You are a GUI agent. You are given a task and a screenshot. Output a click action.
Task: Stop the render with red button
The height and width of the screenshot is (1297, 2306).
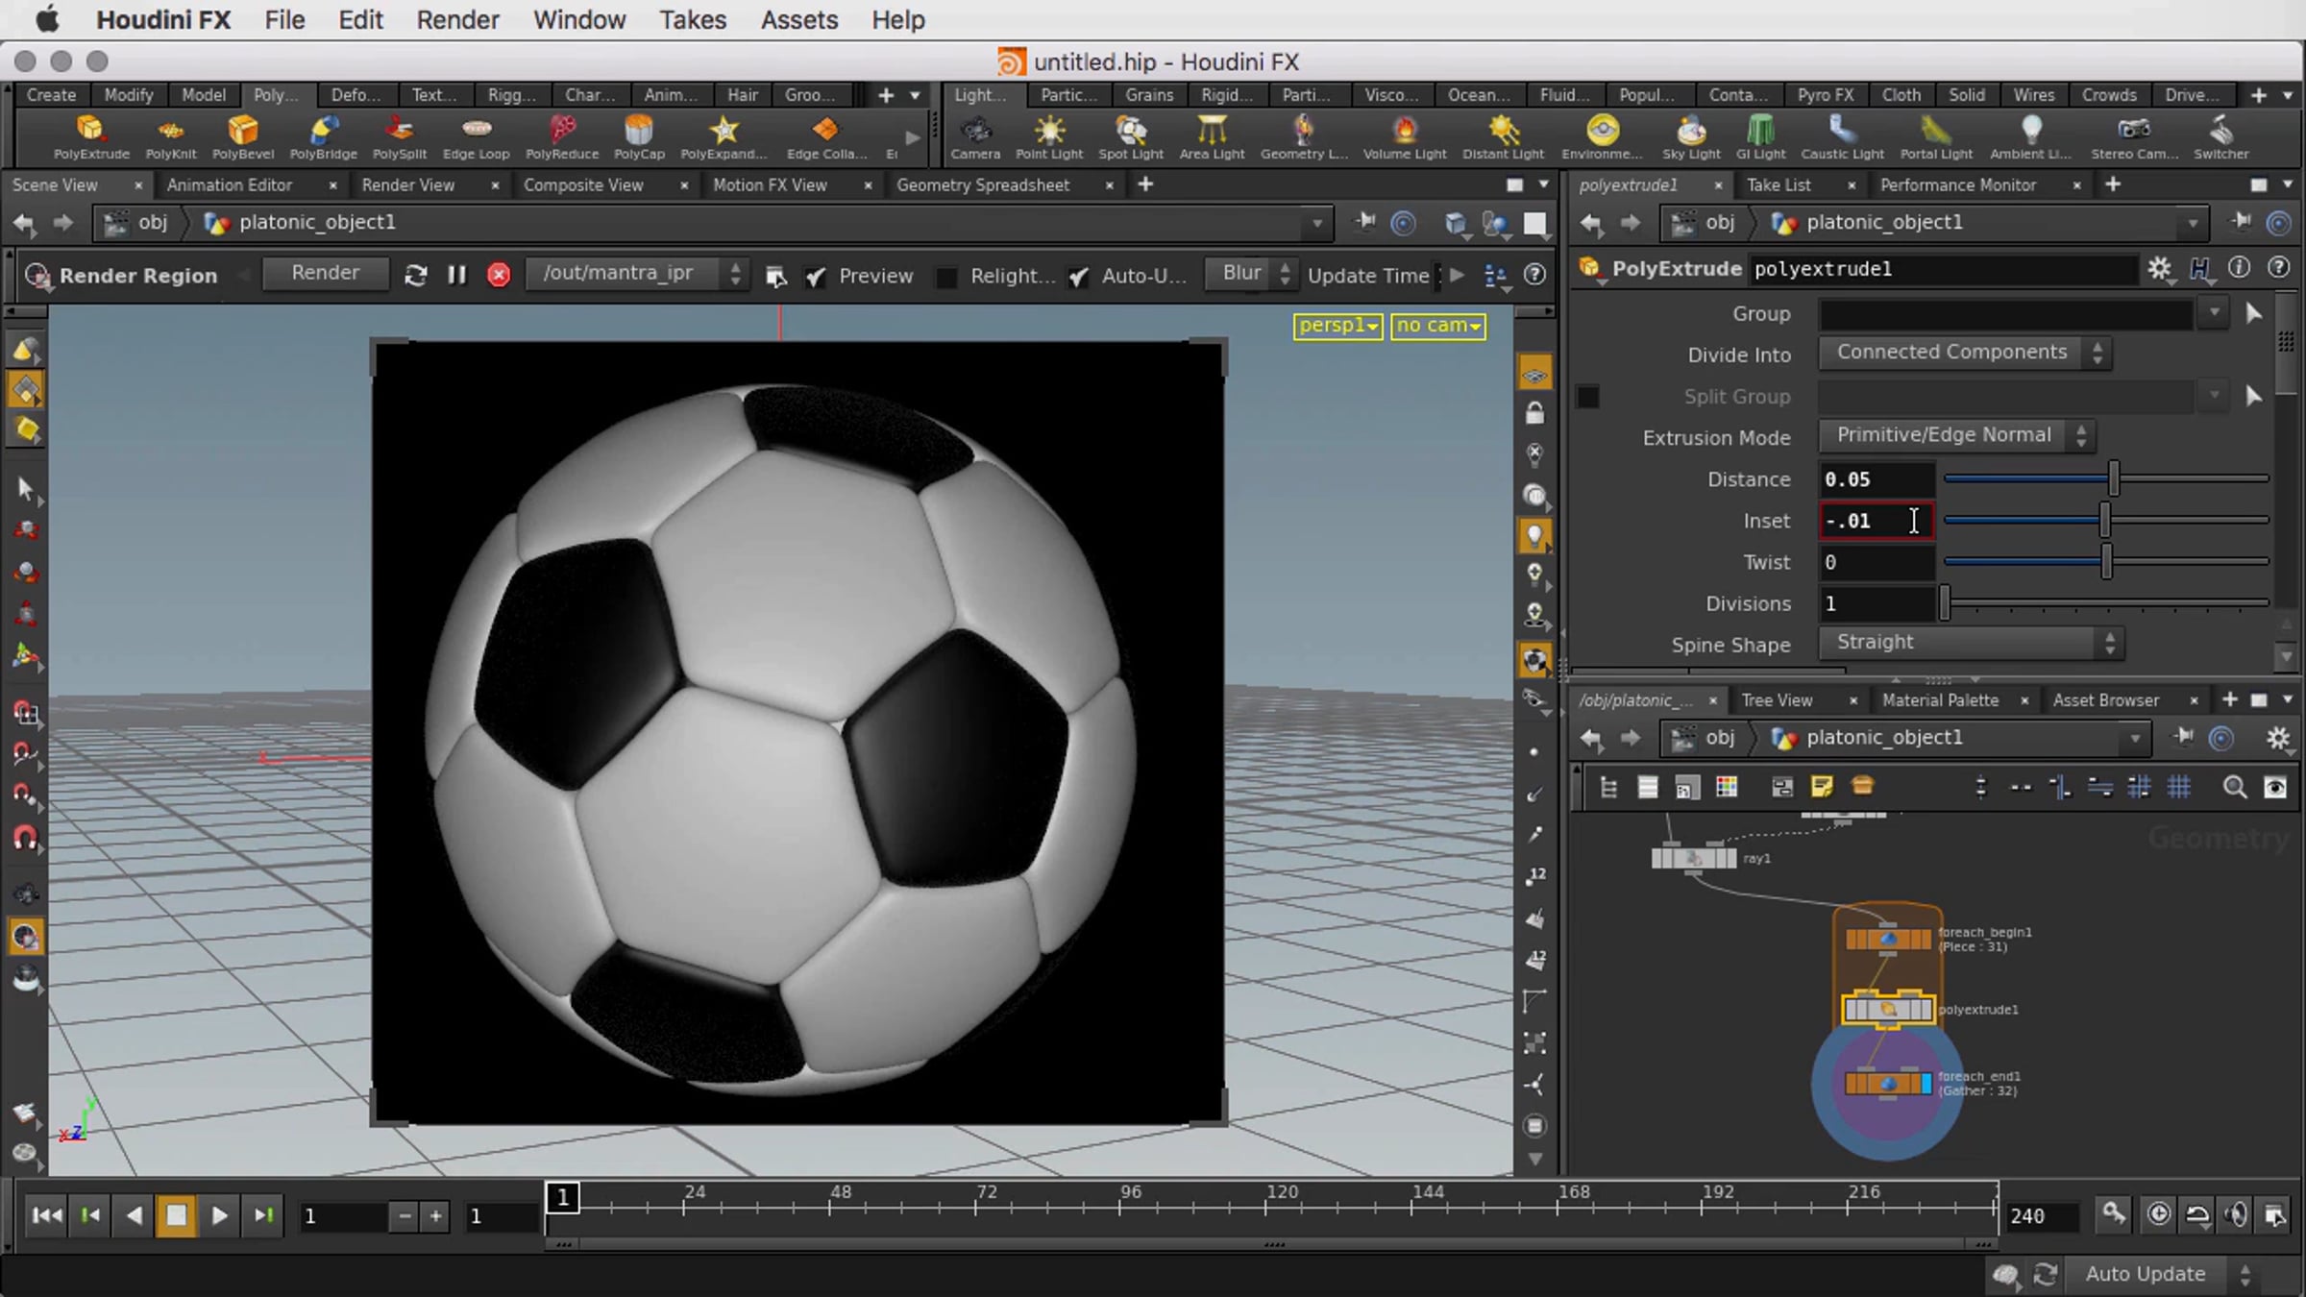point(499,276)
